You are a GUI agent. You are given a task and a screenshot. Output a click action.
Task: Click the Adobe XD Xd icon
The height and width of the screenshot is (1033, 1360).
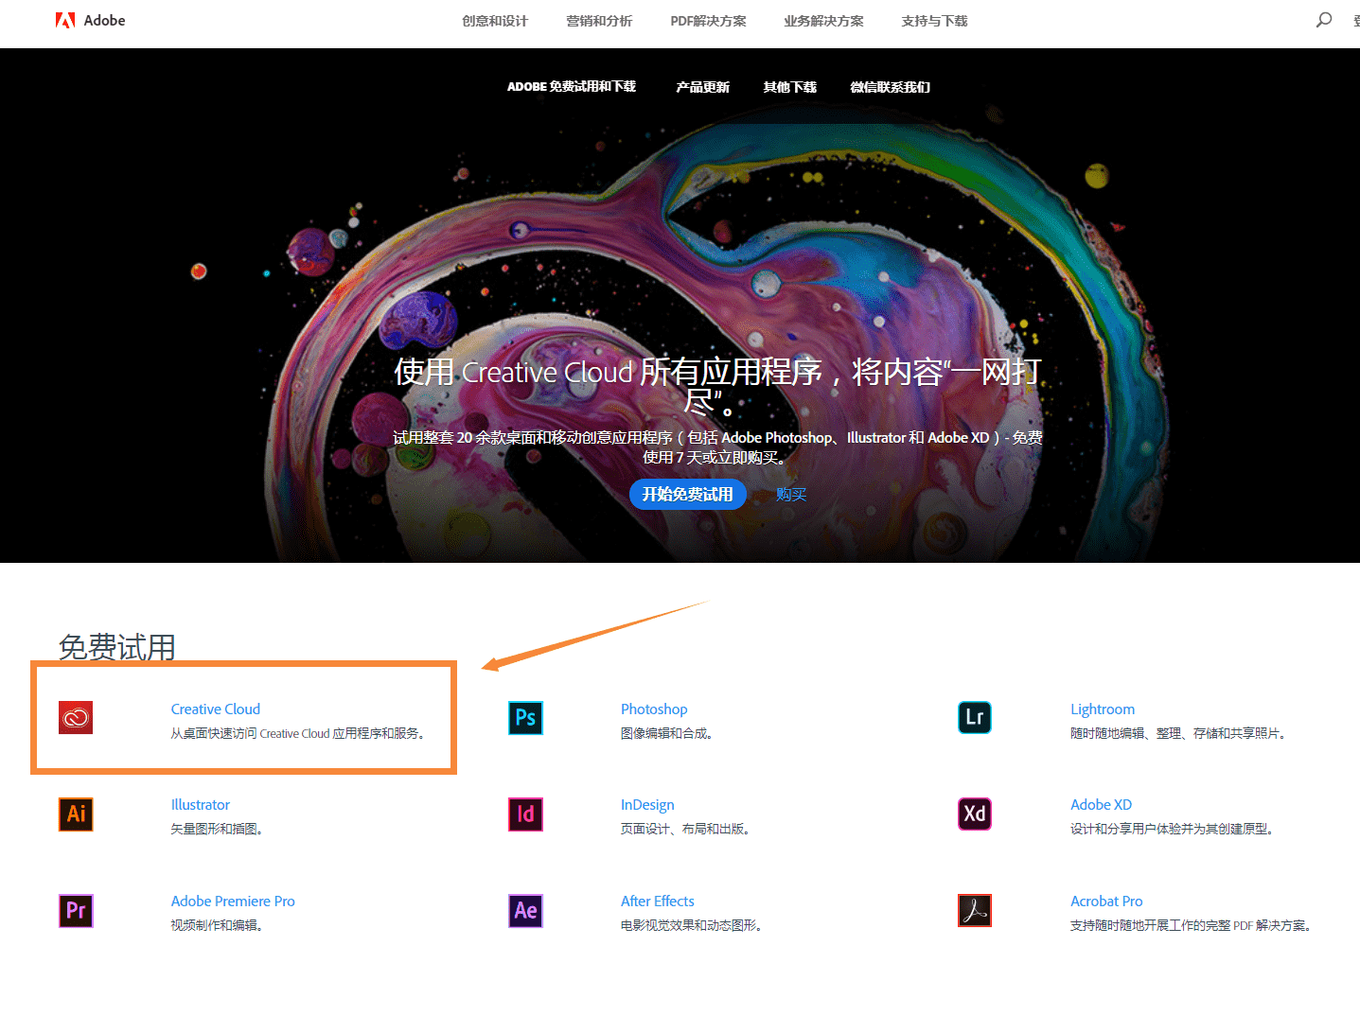coord(975,814)
